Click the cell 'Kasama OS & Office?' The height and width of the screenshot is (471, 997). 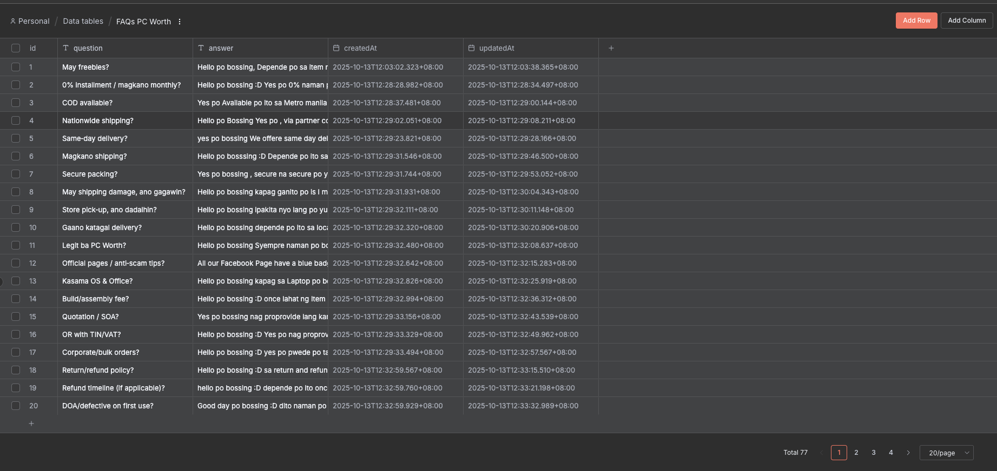pos(125,281)
